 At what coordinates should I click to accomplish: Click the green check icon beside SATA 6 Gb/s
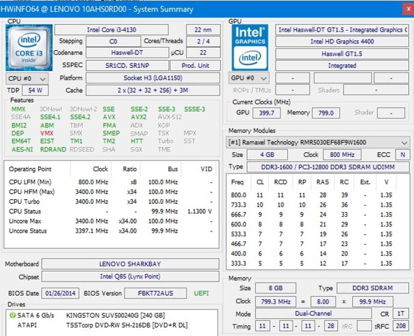point(13,315)
